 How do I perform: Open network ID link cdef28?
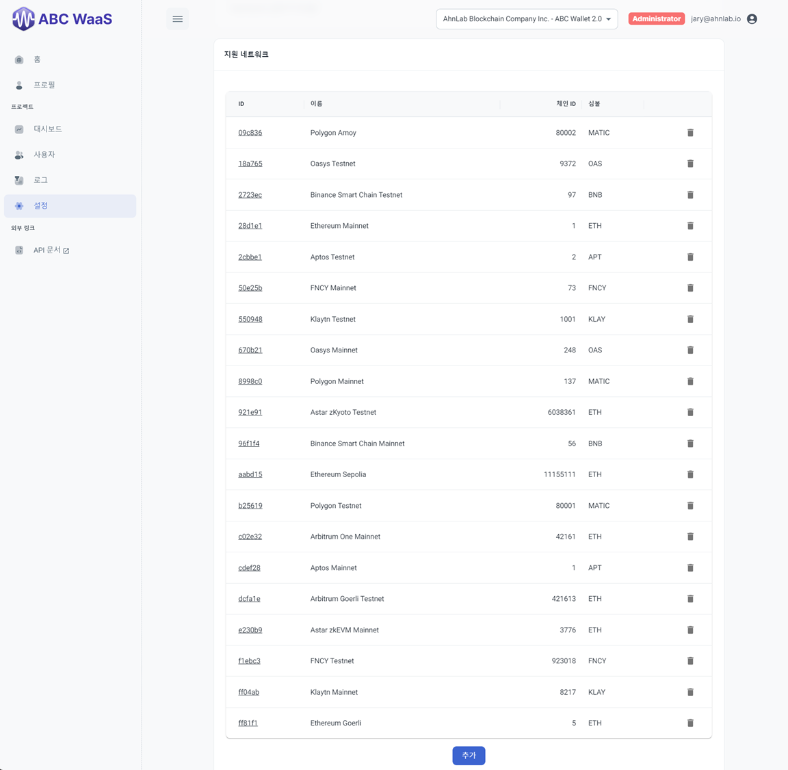pos(249,568)
